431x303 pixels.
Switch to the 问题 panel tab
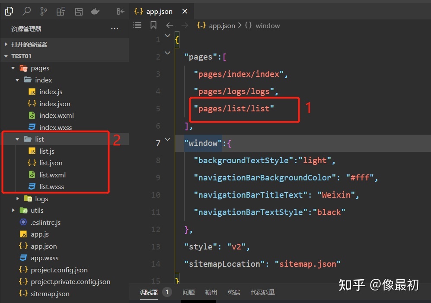(188, 292)
